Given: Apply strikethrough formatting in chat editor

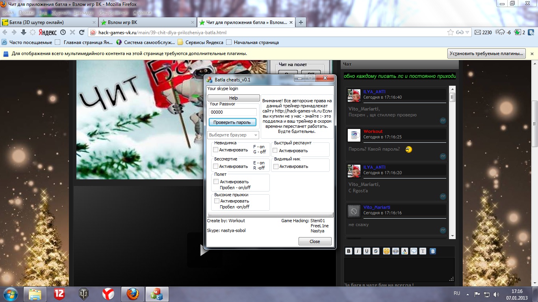Looking at the screenshot, I should (x=376, y=251).
